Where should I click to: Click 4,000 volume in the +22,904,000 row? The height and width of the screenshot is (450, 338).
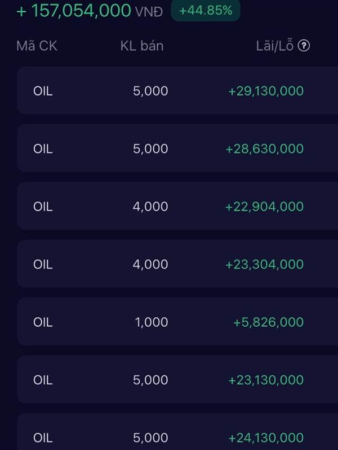(150, 206)
